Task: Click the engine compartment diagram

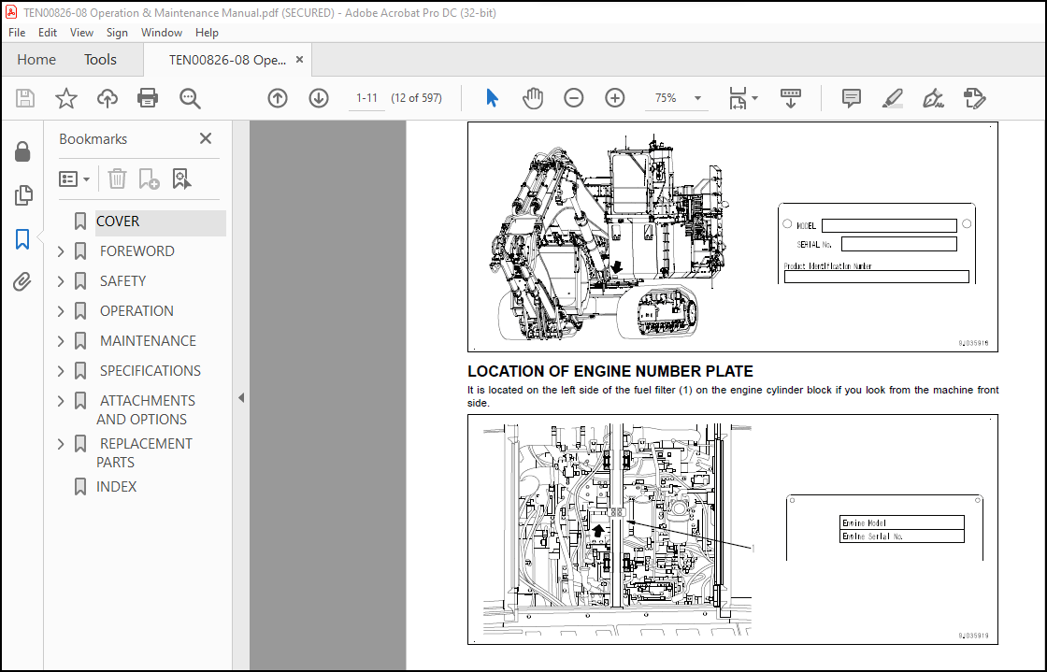Action: (618, 528)
